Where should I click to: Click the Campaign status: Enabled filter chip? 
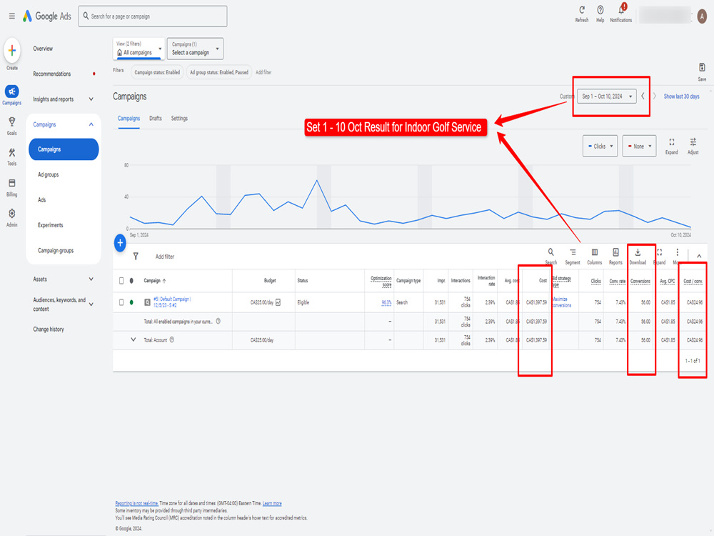157,72
